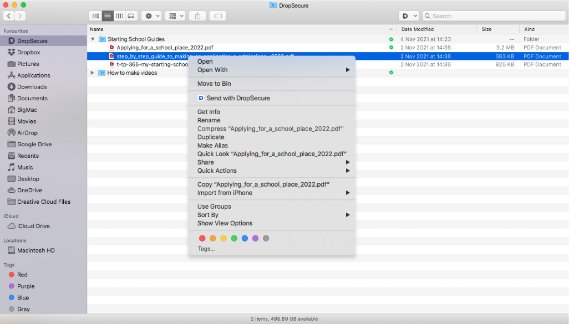The height and width of the screenshot is (324, 569).
Task: Click the toolbar share button
Action: coord(197,16)
